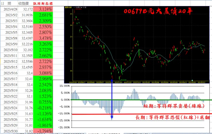Image resolution: width=212 pixels, height=134 pixels.
Task: Select closing price 32.3505
Action: (x=25, y=56)
